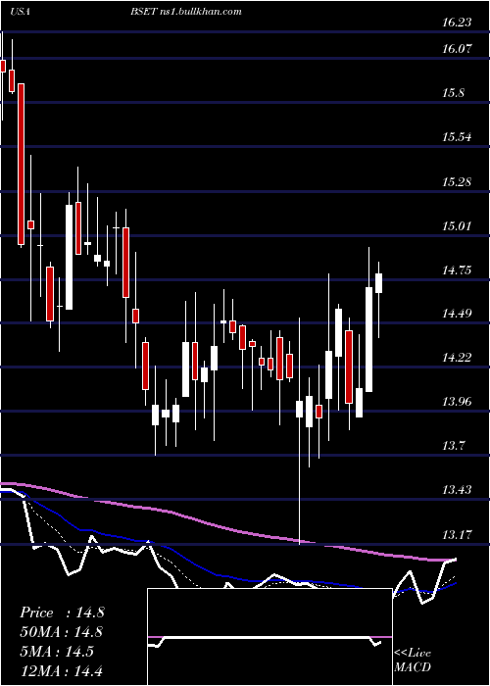The image size is (490, 686).
Task: Click the 14.22 price axis label
Action: point(457,358)
